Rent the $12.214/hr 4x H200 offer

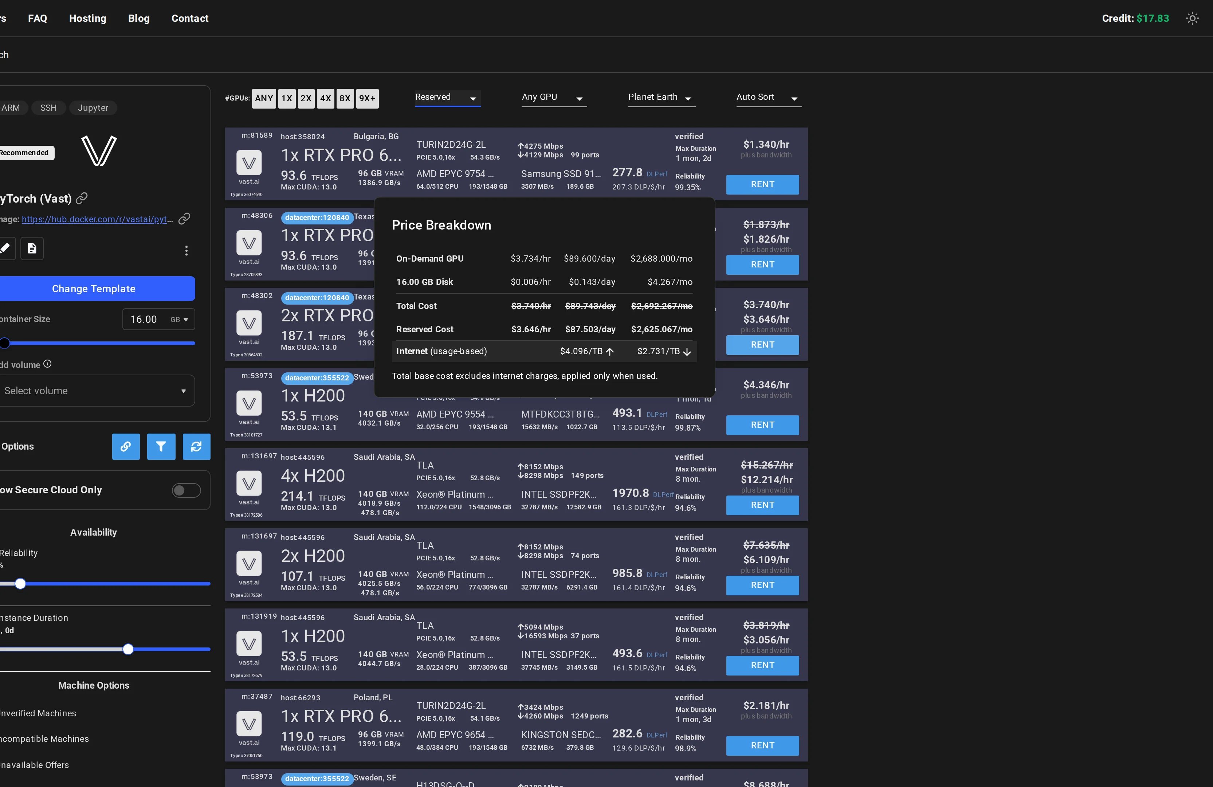click(x=762, y=505)
